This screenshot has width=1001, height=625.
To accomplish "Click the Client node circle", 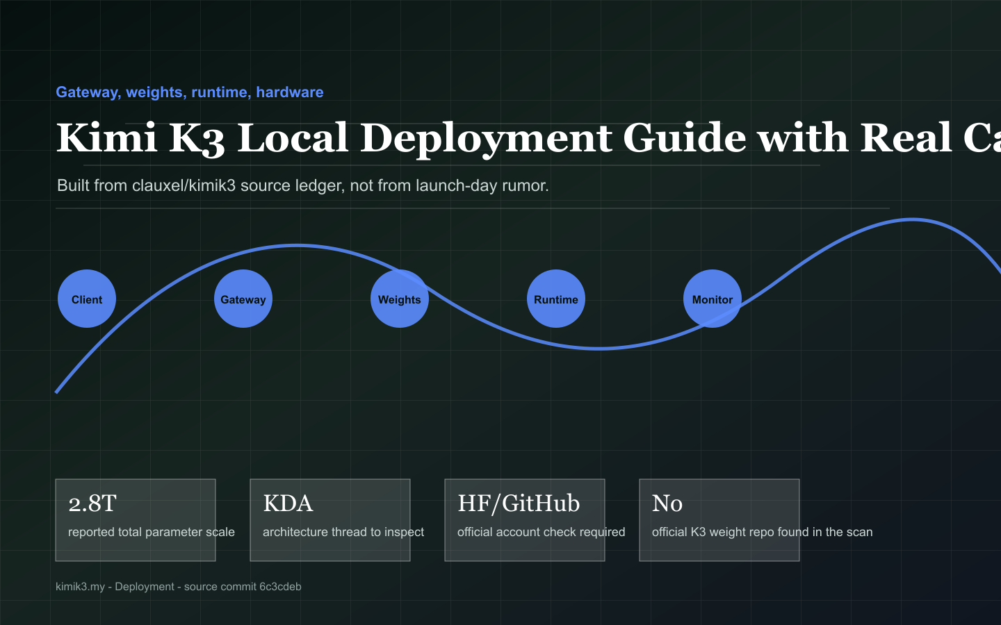I will pos(87,299).
